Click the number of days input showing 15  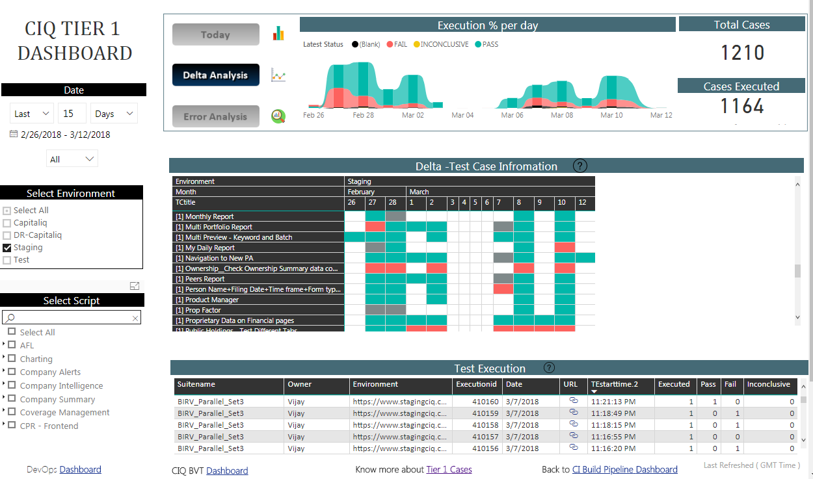pos(72,113)
